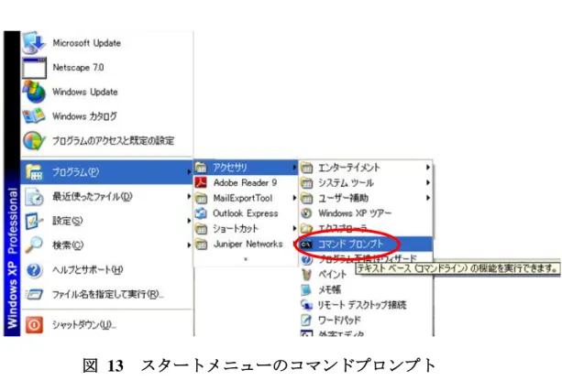Select the ユーザー補助 folder entry
Screen dimensions: 562x381
pos(365,198)
